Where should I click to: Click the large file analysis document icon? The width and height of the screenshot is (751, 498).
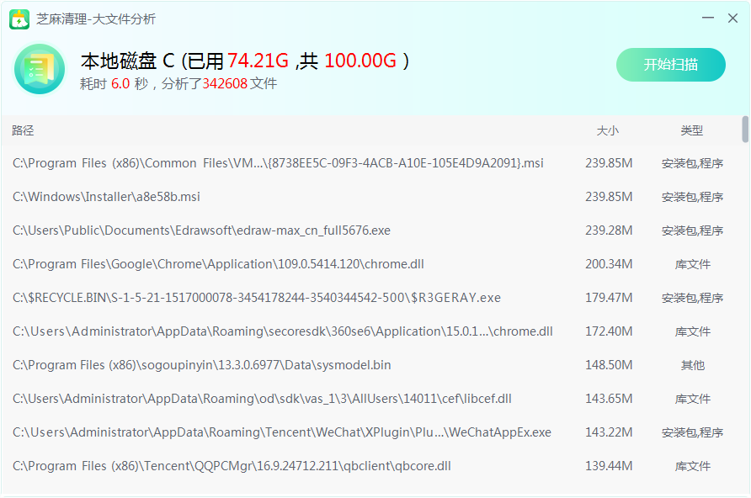click(40, 70)
